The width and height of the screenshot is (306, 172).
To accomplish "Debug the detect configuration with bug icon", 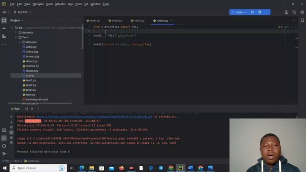I will [260, 12].
